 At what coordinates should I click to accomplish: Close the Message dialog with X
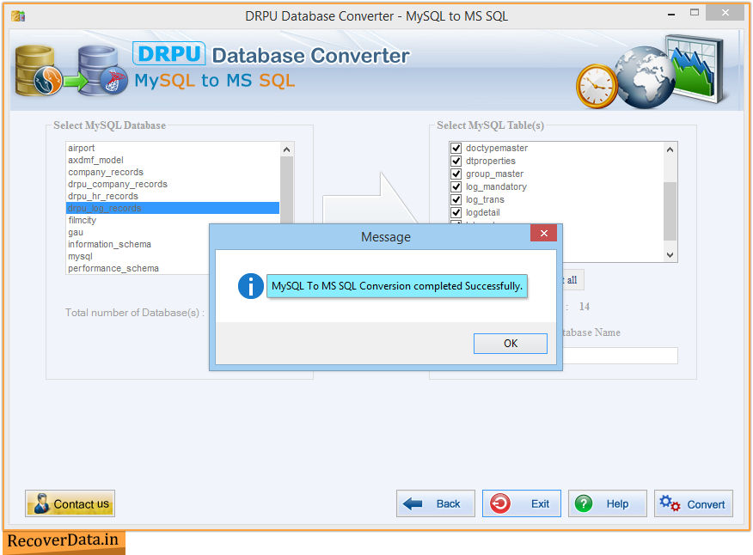point(543,233)
